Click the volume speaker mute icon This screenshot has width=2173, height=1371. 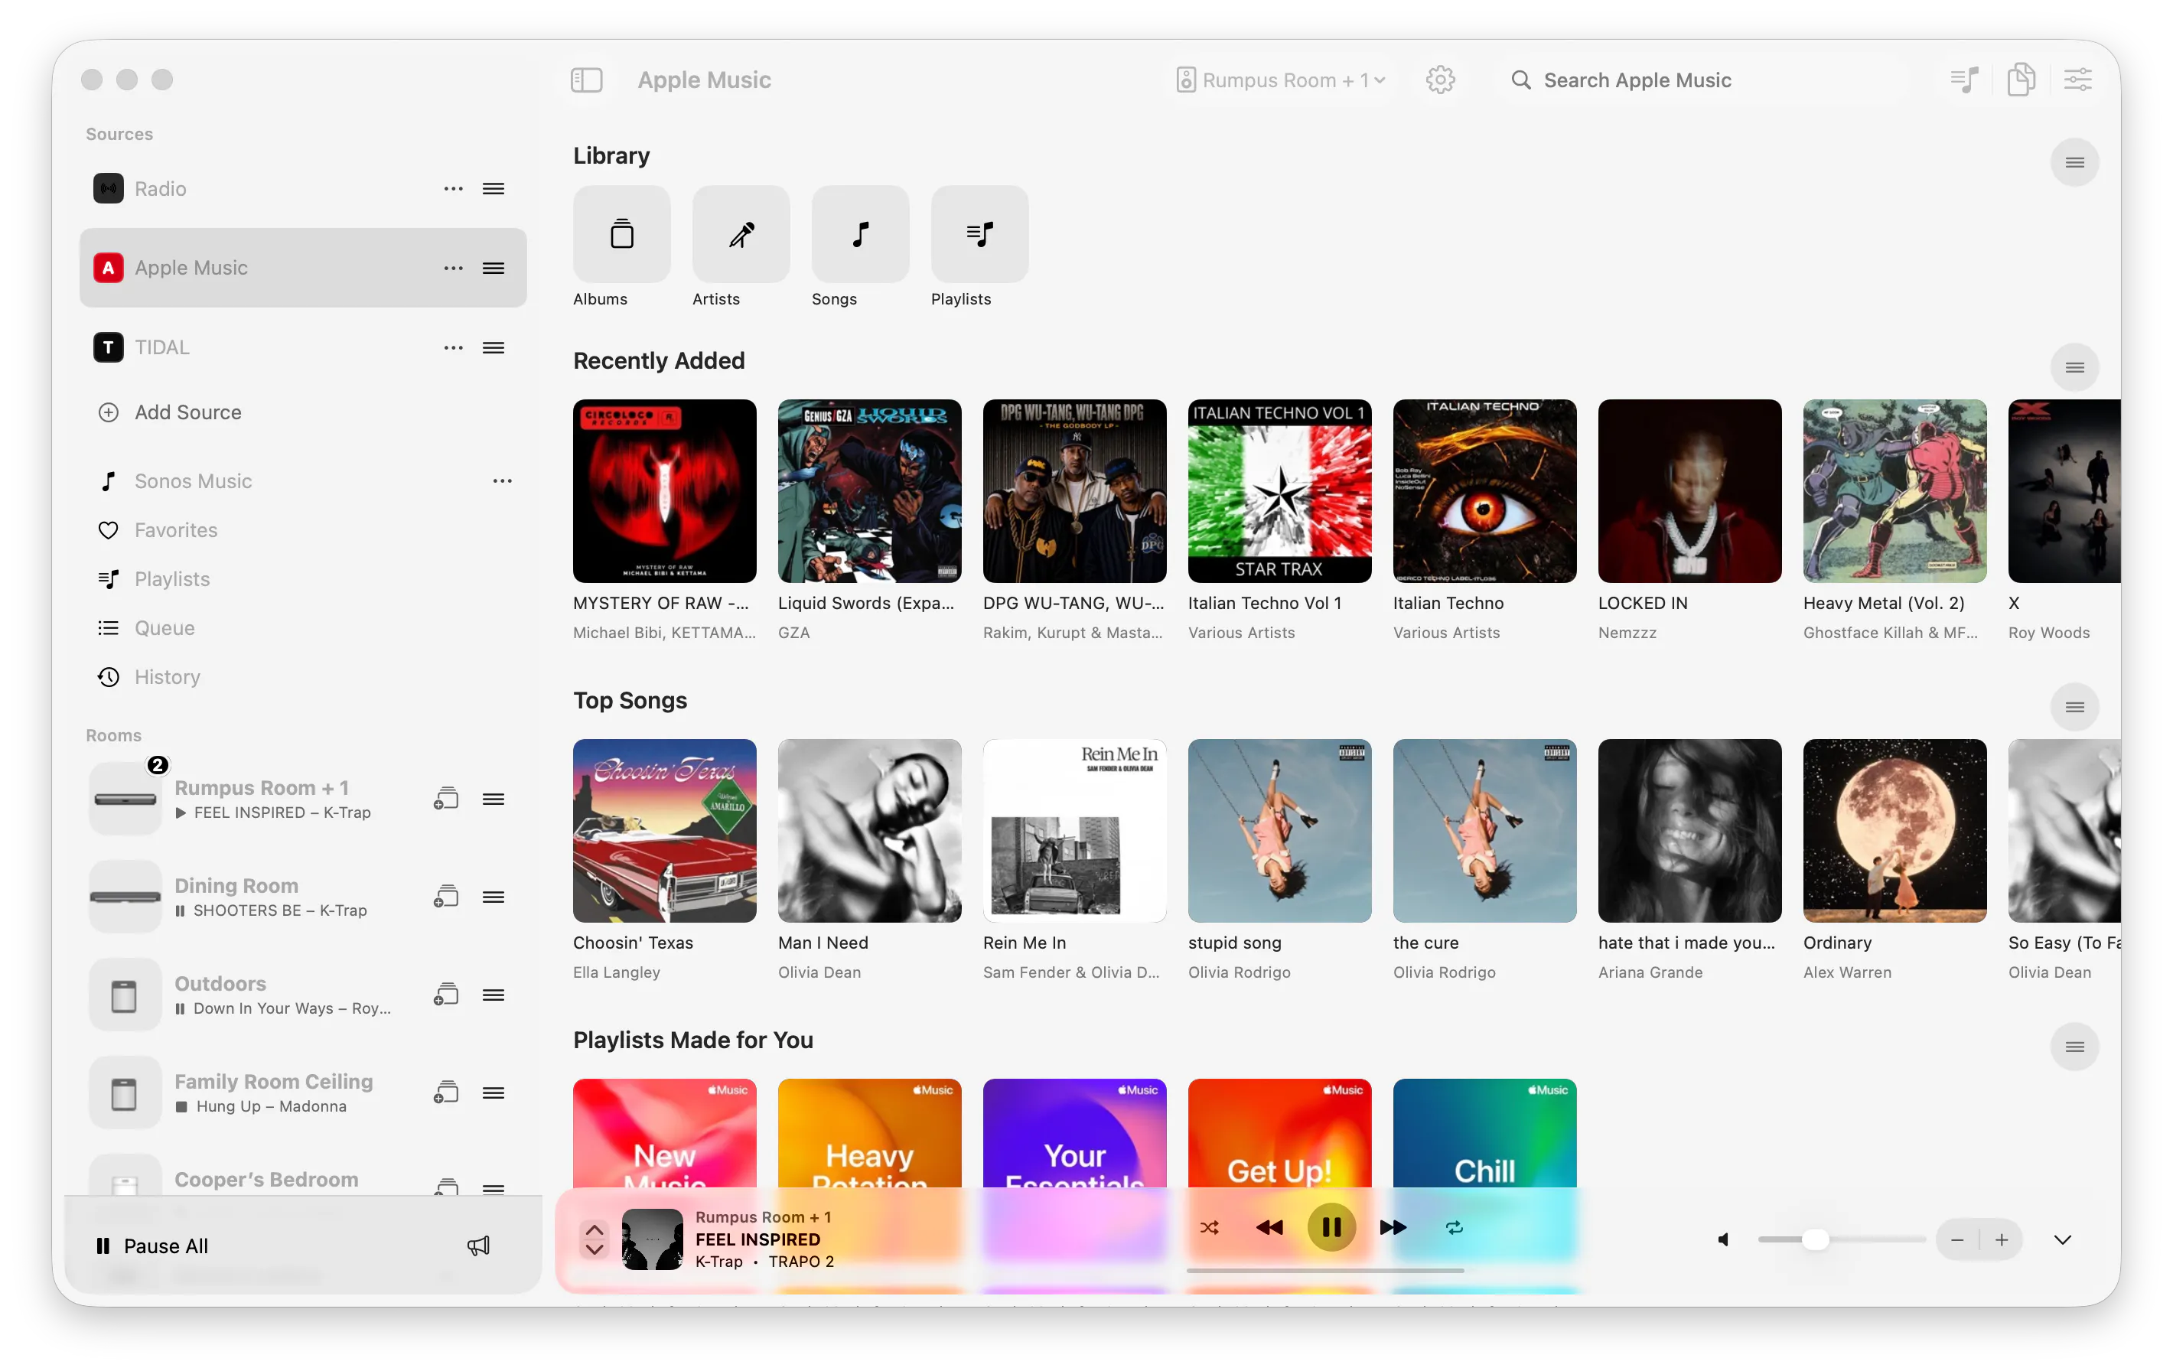[1724, 1239]
